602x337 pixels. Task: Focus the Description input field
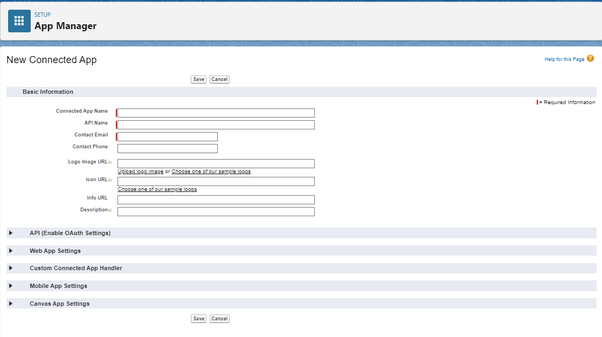click(x=216, y=211)
